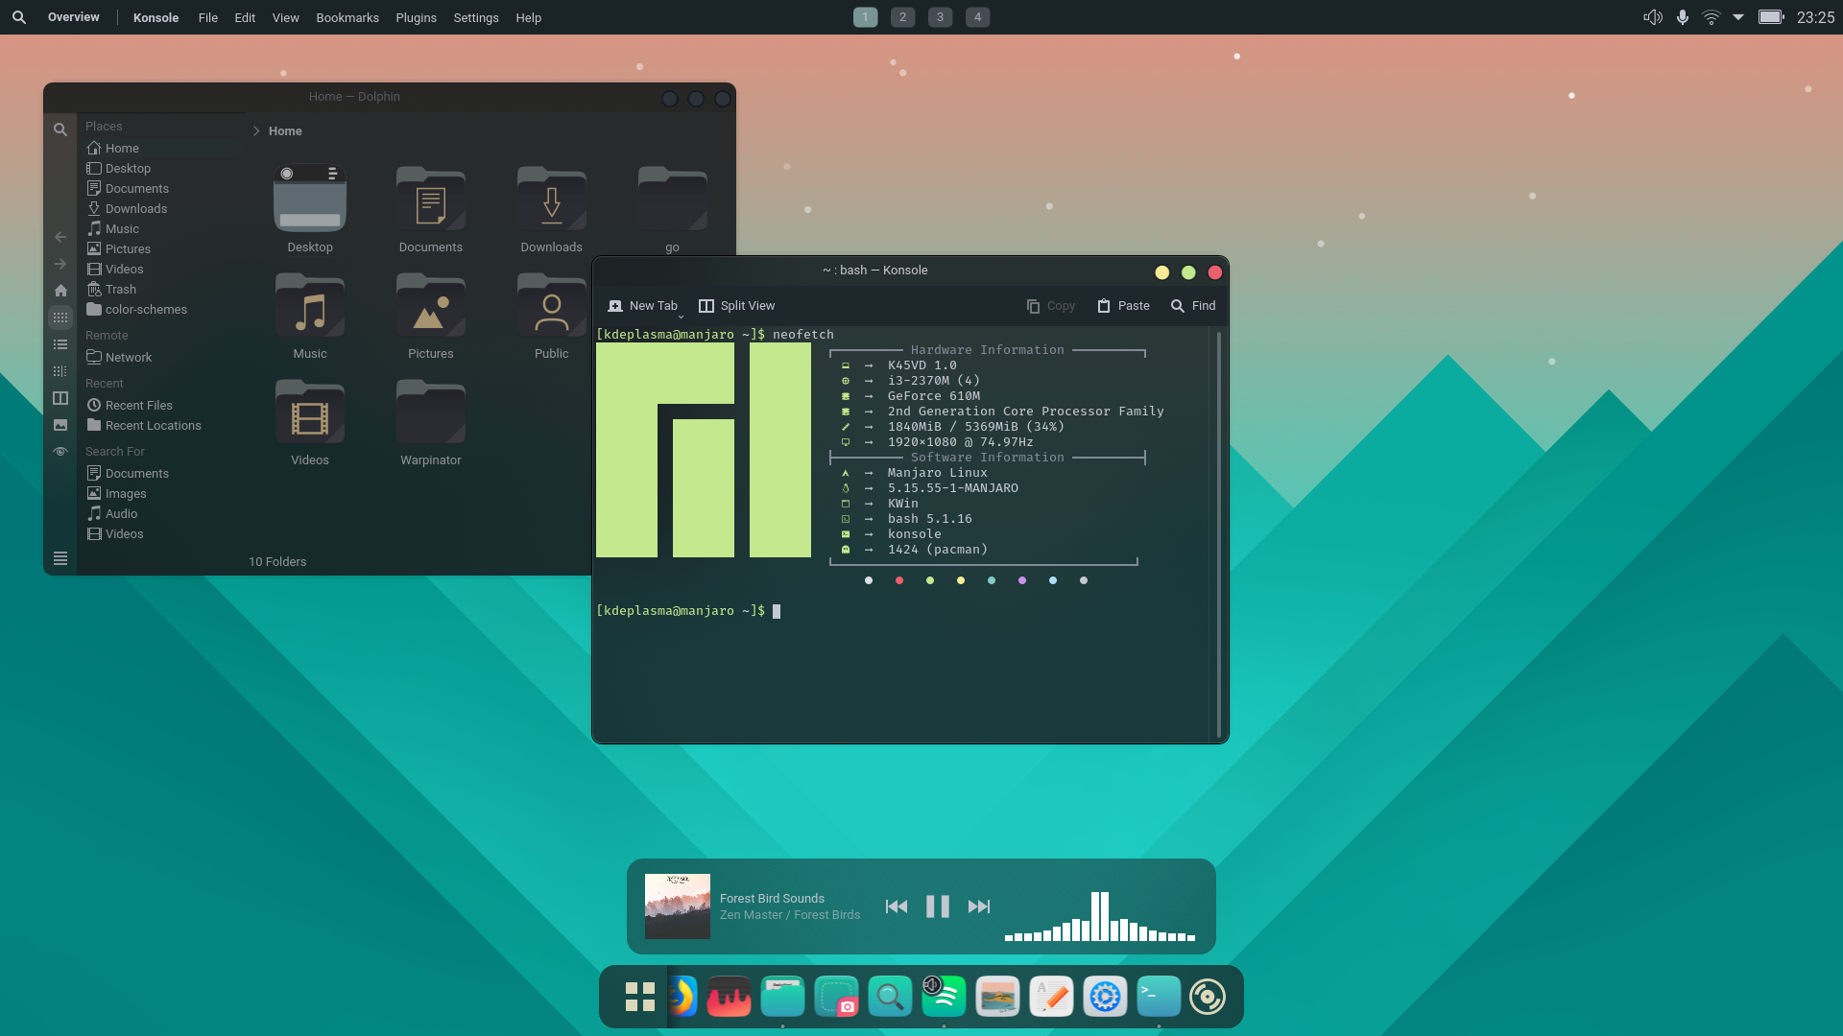The width and height of the screenshot is (1843, 1036).
Task: Open the View menu
Action: [x=285, y=17]
